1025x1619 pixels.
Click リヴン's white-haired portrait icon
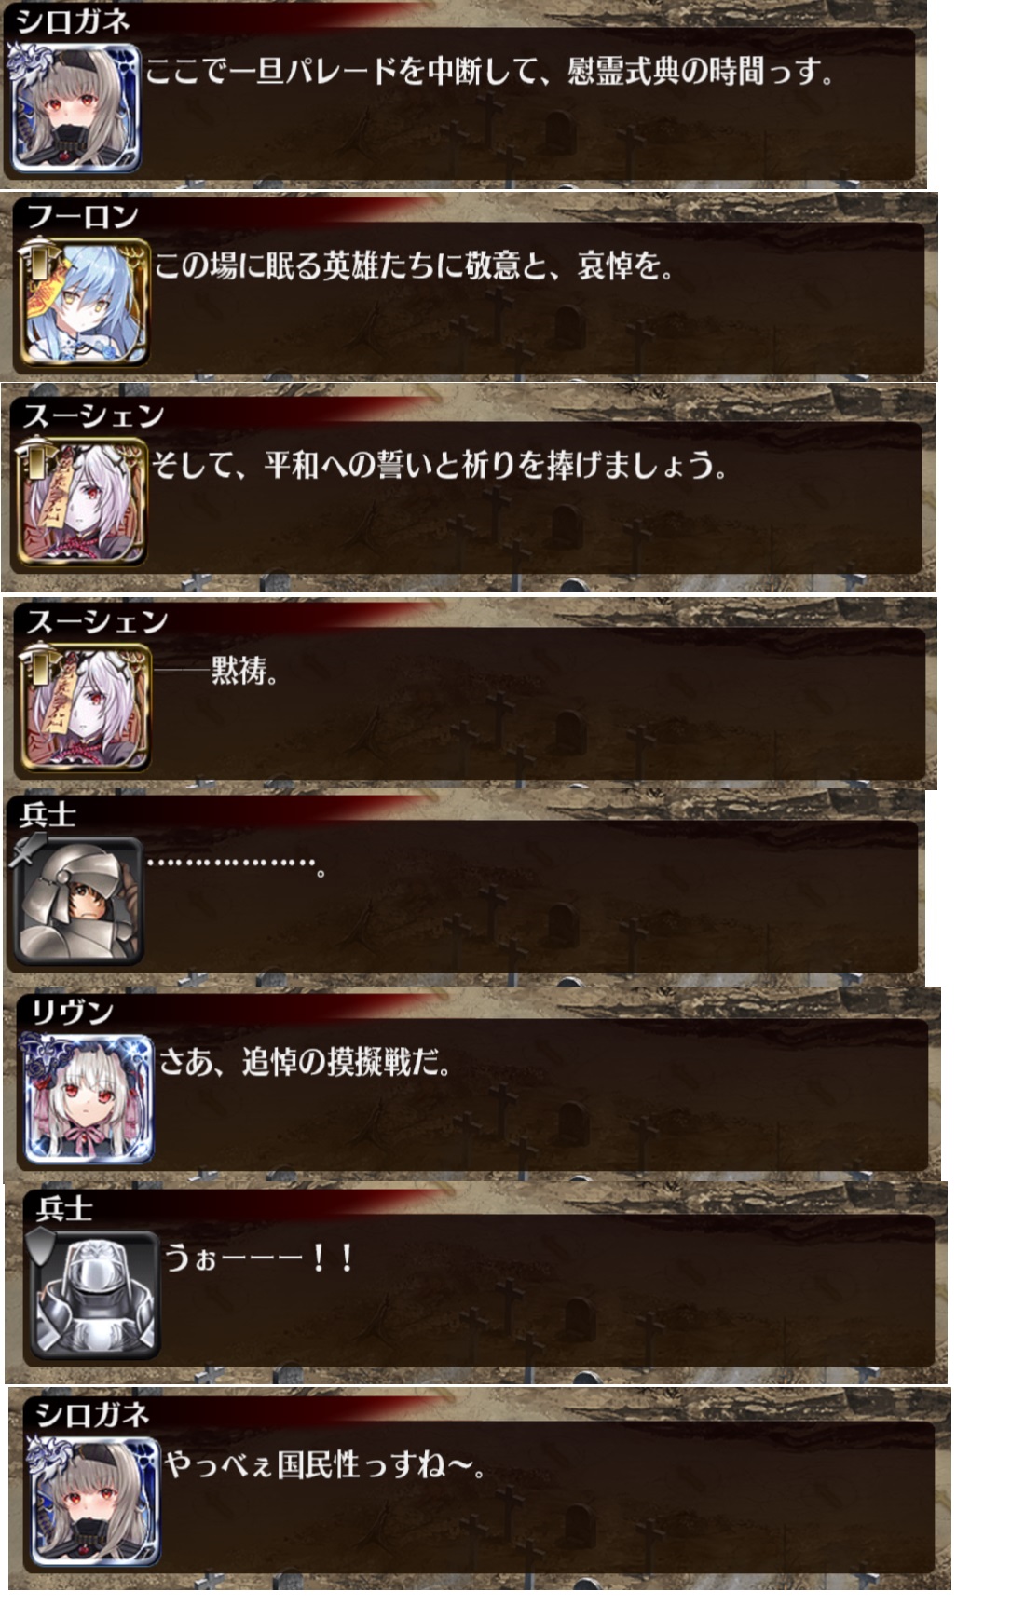(89, 1100)
